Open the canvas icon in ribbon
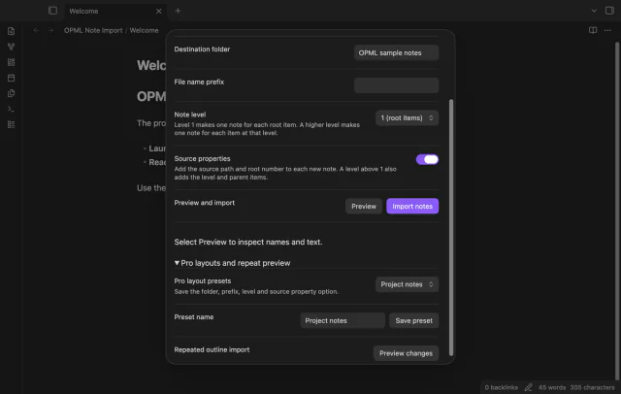 point(11,62)
